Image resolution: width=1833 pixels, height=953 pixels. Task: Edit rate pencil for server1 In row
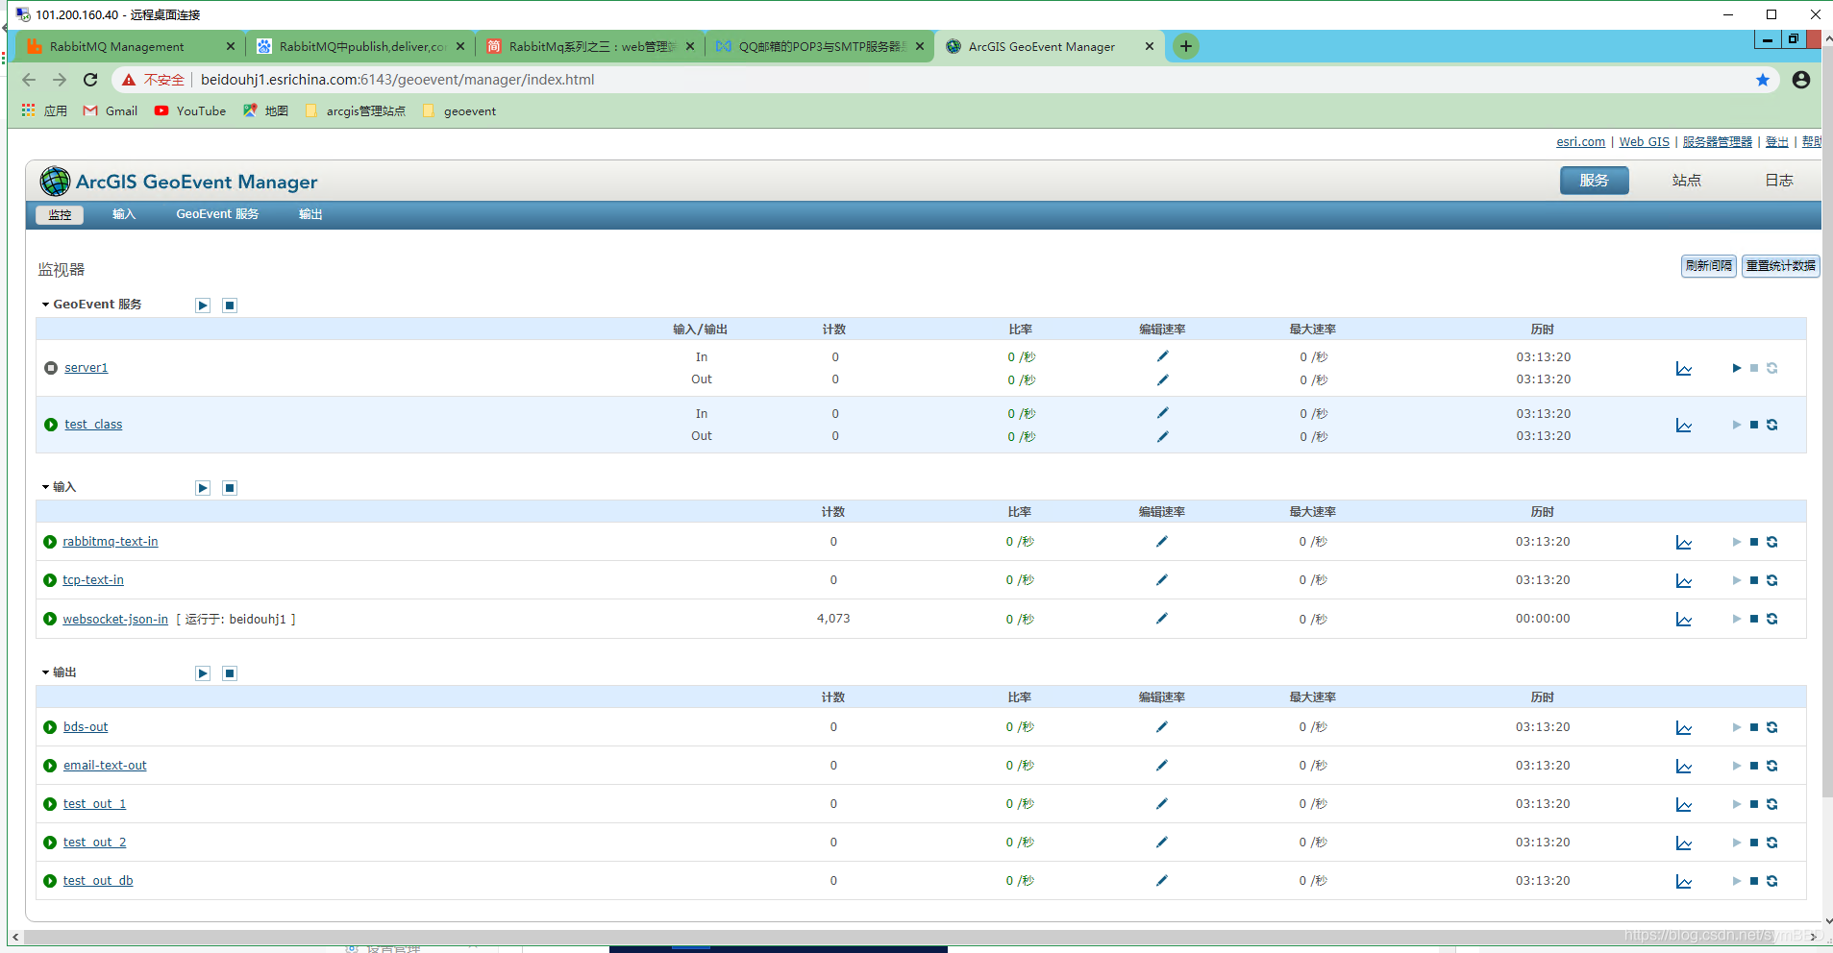point(1162,356)
